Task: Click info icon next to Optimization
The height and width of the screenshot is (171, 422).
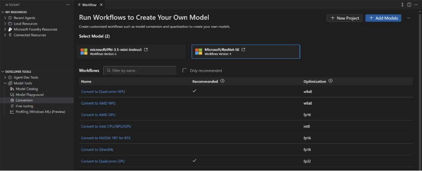Action: (x=330, y=81)
